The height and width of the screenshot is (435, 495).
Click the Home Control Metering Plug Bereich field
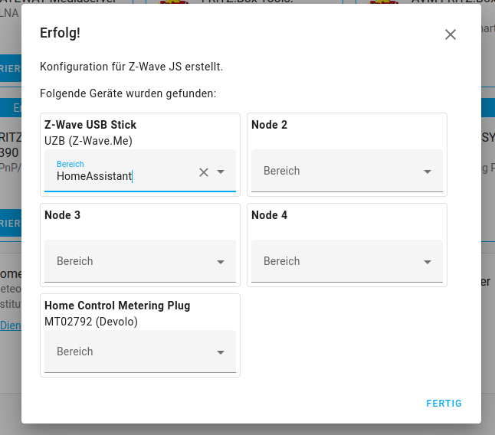[130, 352]
